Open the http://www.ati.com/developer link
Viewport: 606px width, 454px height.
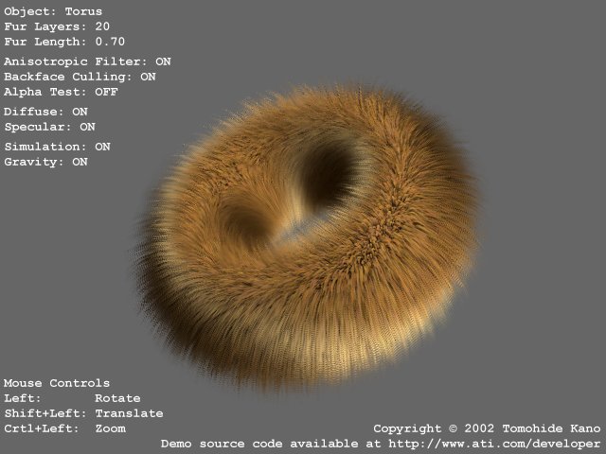492,444
